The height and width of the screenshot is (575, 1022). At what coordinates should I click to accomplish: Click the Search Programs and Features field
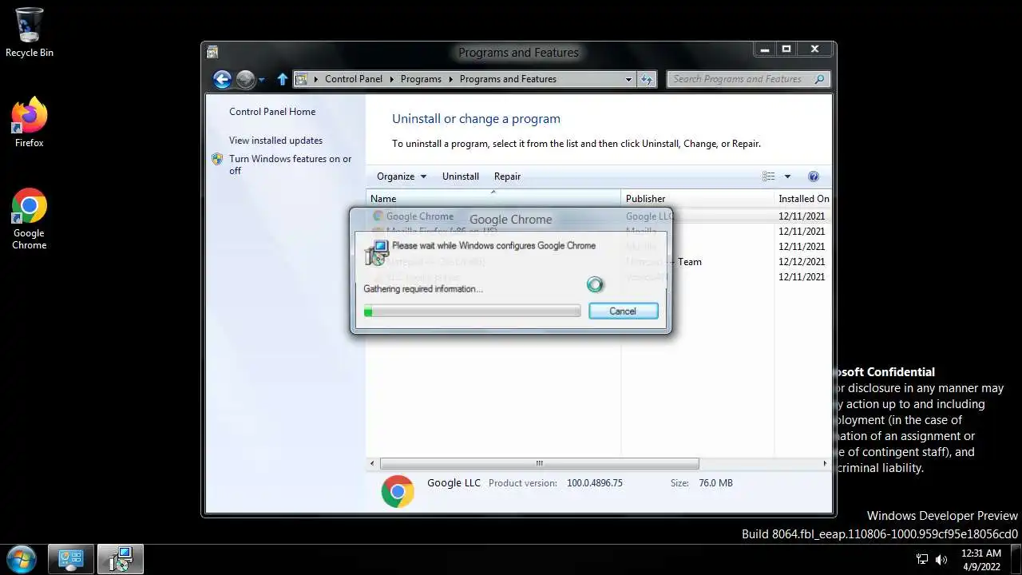749,79
